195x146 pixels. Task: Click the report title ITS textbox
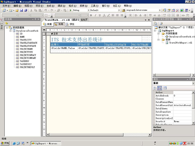96,39
